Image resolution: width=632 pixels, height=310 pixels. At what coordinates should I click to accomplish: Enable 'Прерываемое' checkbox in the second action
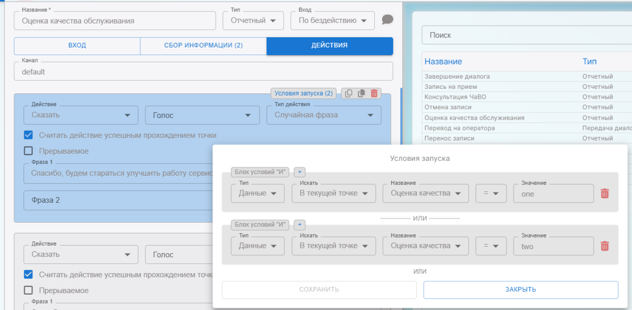(29, 291)
